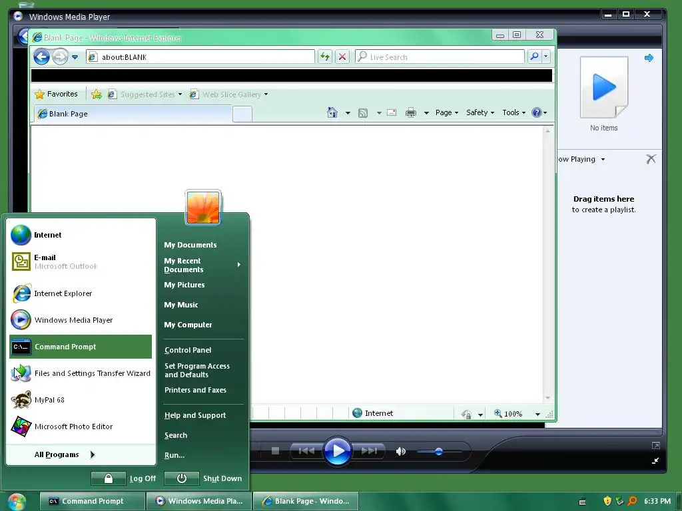Click the user account picture thumbnail
The width and height of the screenshot is (682, 511).
203,208
